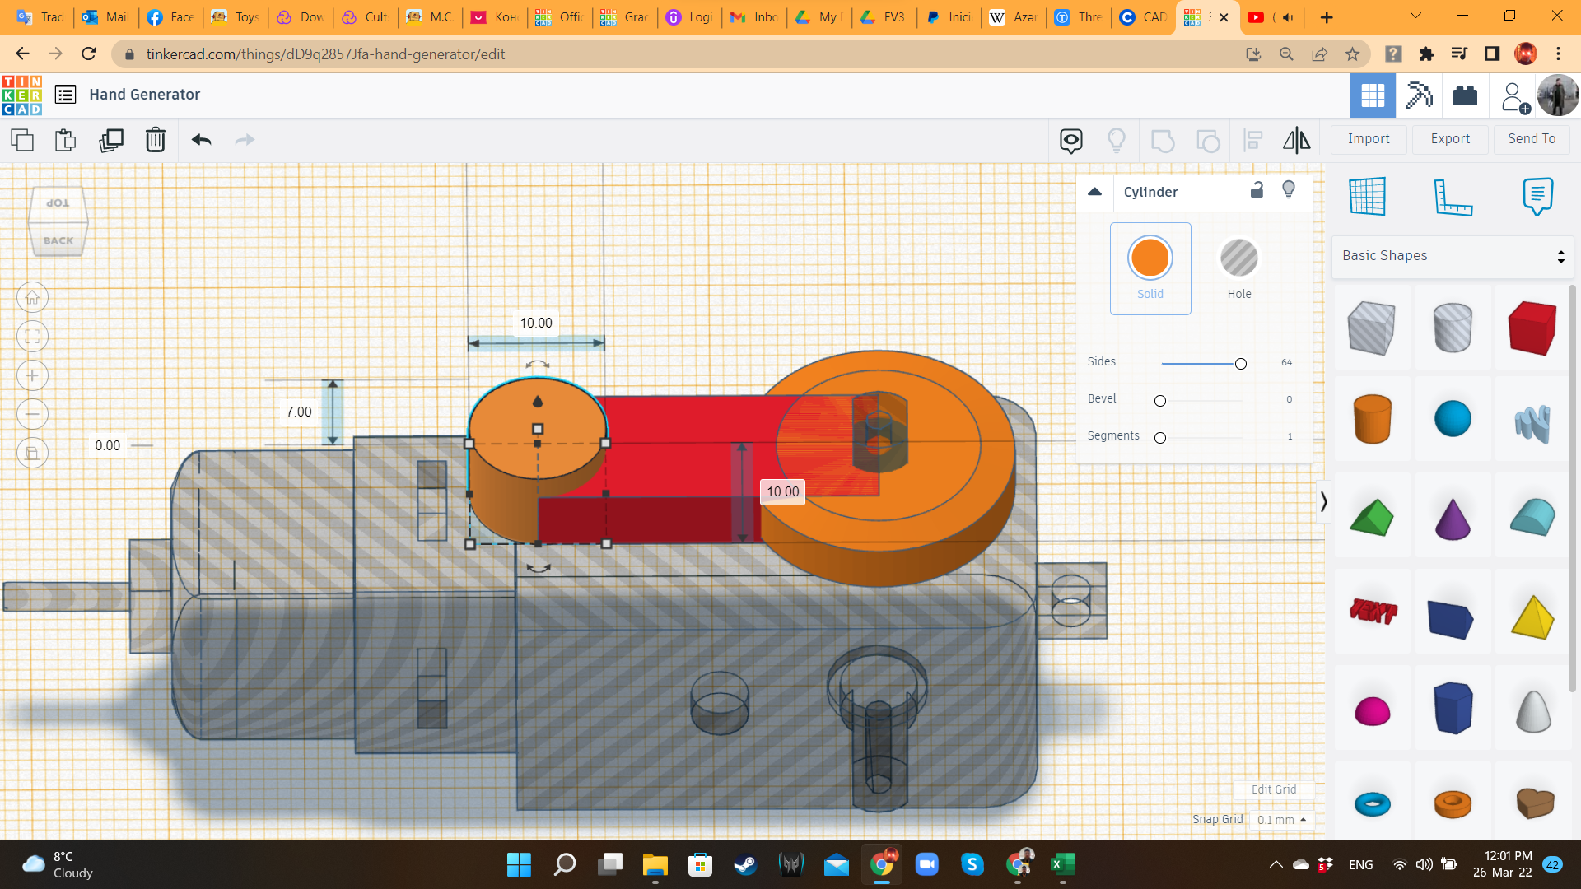Screen dimensions: 1581x889
Task: Click the Sides slider handle
Action: (1240, 364)
